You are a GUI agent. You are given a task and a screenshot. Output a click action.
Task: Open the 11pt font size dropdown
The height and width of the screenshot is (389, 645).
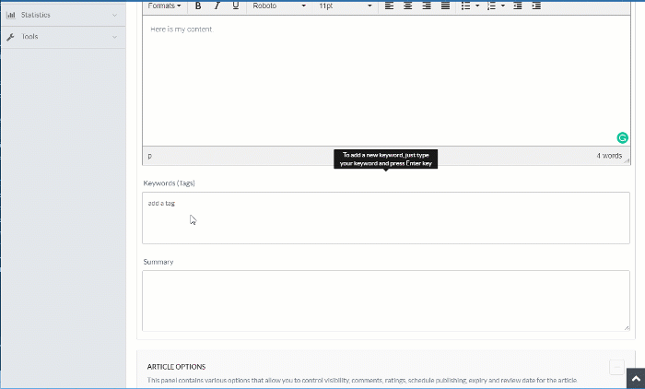pyautogui.click(x=346, y=6)
